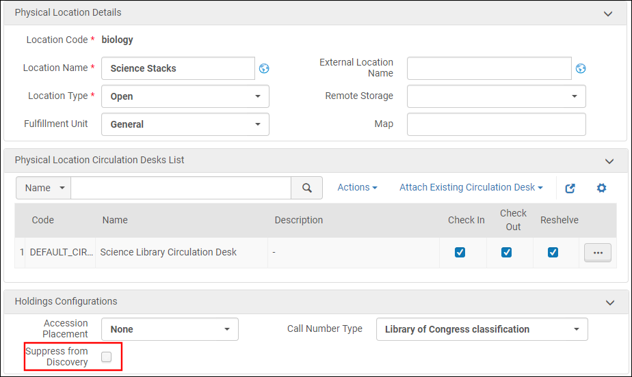Uncheck the Check In checkbox
The height and width of the screenshot is (377, 632).
pos(460,252)
